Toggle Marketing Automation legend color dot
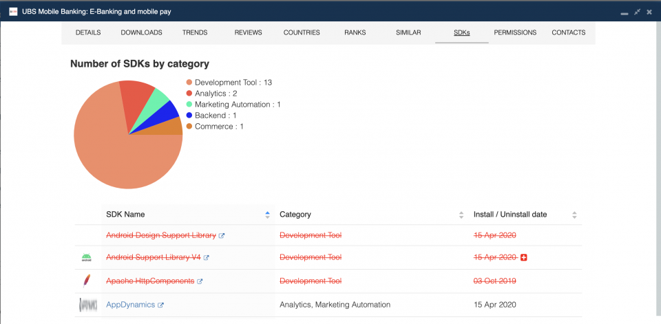Viewport: 661px width, 324px height. click(189, 105)
